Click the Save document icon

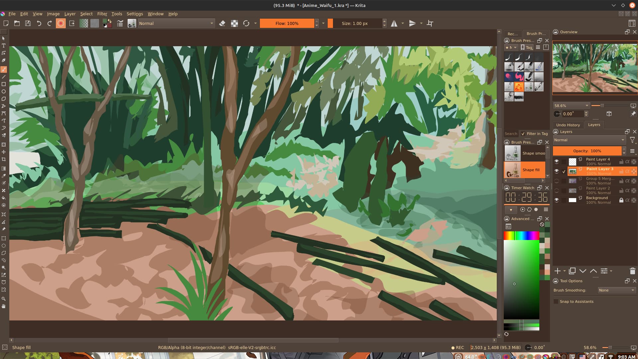[28, 23]
